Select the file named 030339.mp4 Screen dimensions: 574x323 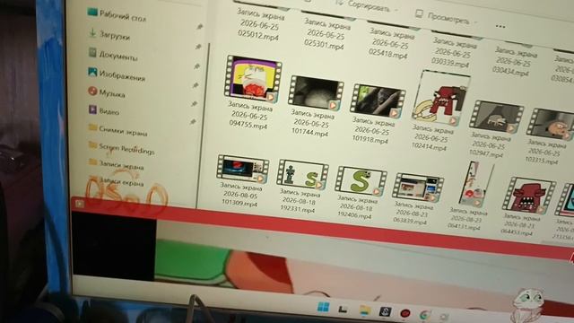click(452, 53)
